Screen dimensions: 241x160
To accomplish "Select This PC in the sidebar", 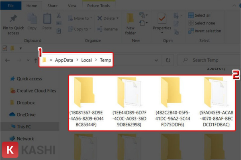I will click(30, 127).
